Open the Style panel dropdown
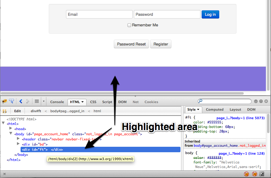 198,109
